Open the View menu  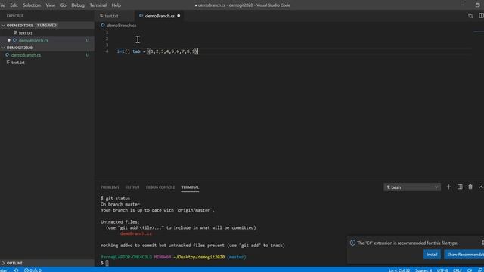[x=51, y=5]
